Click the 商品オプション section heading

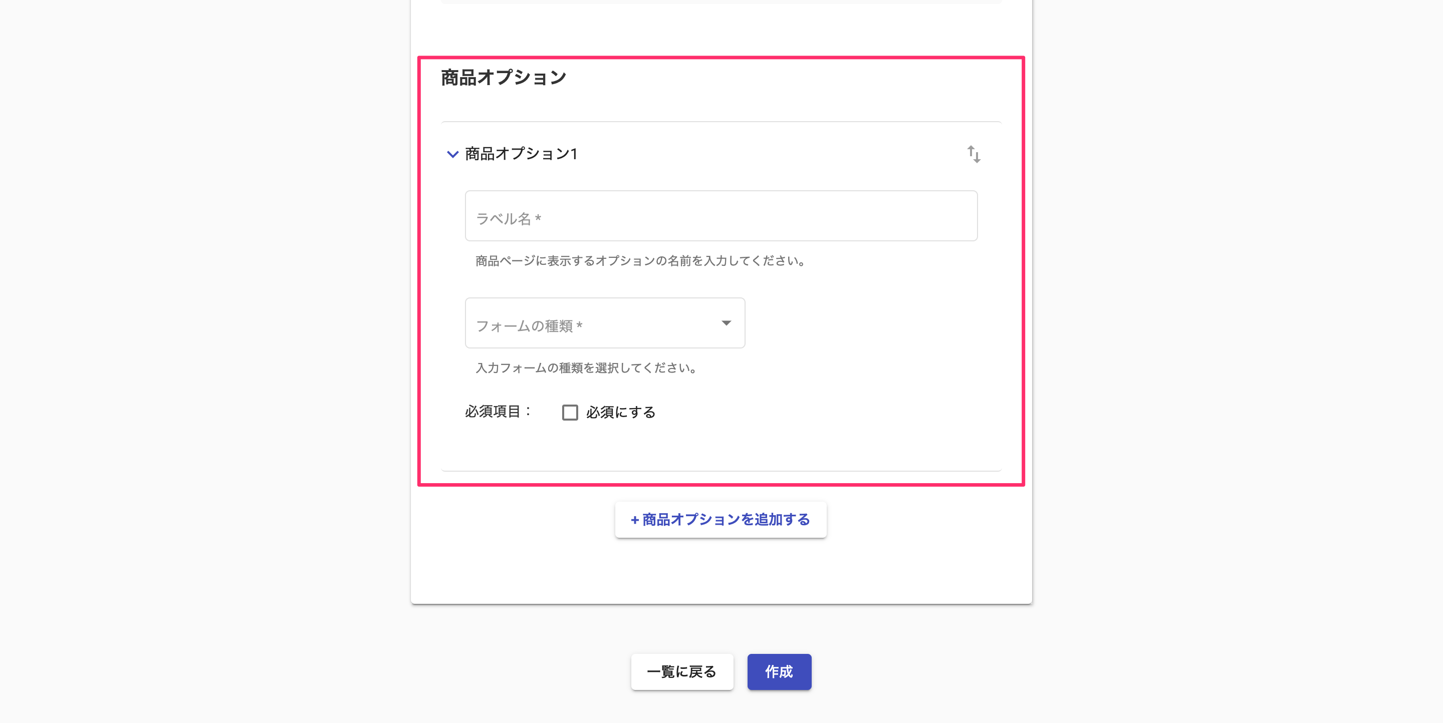pyautogui.click(x=504, y=78)
